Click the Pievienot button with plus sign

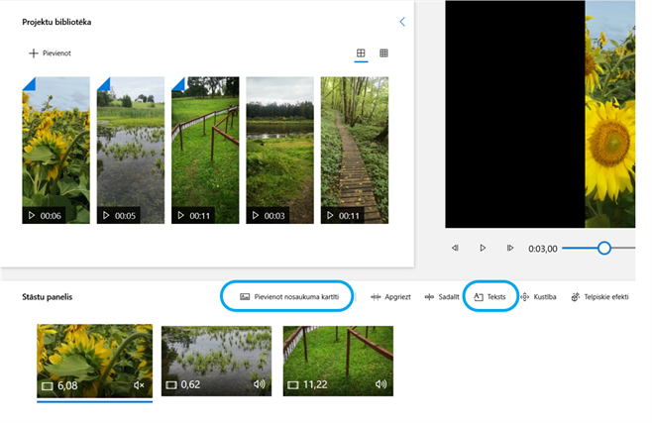point(50,53)
